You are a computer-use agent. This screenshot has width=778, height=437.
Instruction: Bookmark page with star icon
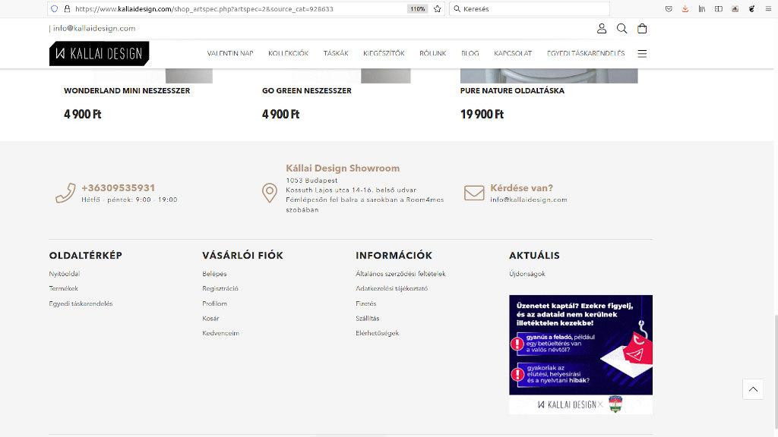[x=437, y=9]
